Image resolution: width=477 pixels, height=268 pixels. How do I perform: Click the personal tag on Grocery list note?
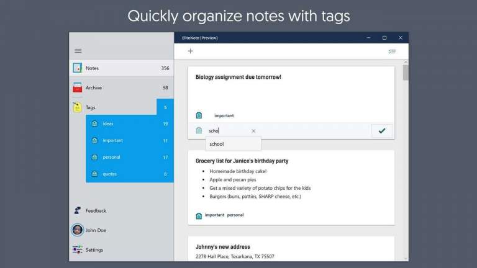click(x=235, y=215)
